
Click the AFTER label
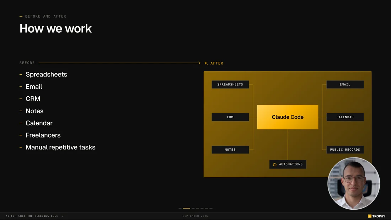pyautogui.click(x=217, y=63)
